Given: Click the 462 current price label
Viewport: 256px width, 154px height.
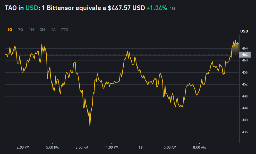Looking at the screenshot, I should [x=245, y=55].
